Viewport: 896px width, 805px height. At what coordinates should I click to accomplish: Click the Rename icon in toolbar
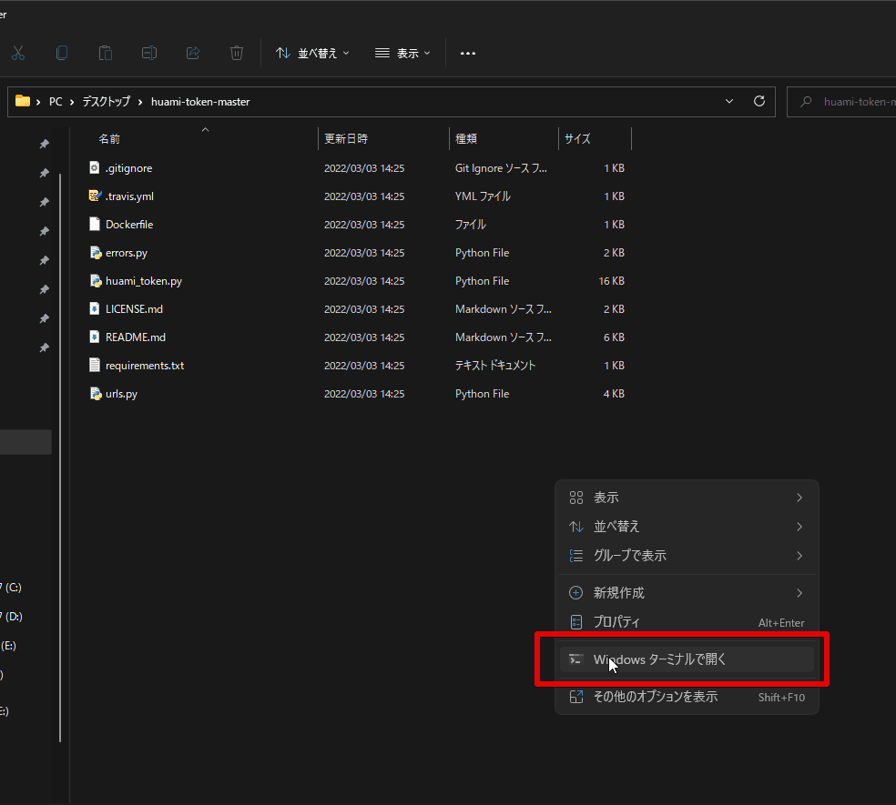coord(149,53)
